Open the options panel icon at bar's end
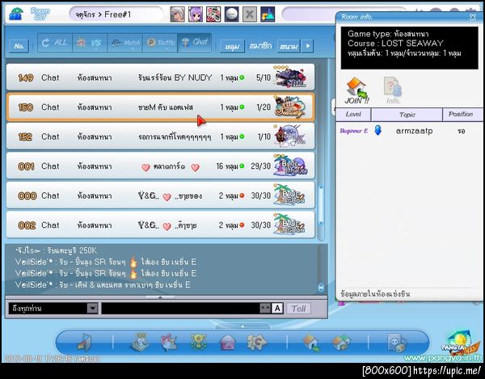 pos(397,343)
